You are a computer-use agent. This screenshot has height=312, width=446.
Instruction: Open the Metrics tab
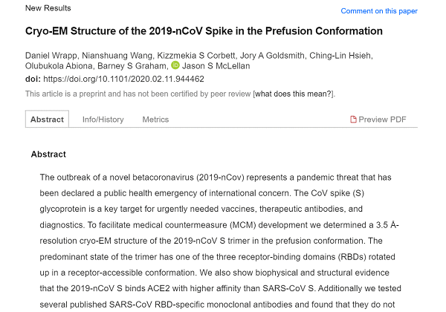pyautogui.click(x=155, y=120)
